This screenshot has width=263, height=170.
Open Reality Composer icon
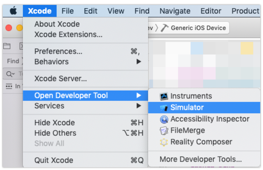tap(164, 142)
